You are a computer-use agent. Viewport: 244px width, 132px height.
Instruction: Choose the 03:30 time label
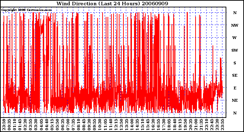(36, 125)
